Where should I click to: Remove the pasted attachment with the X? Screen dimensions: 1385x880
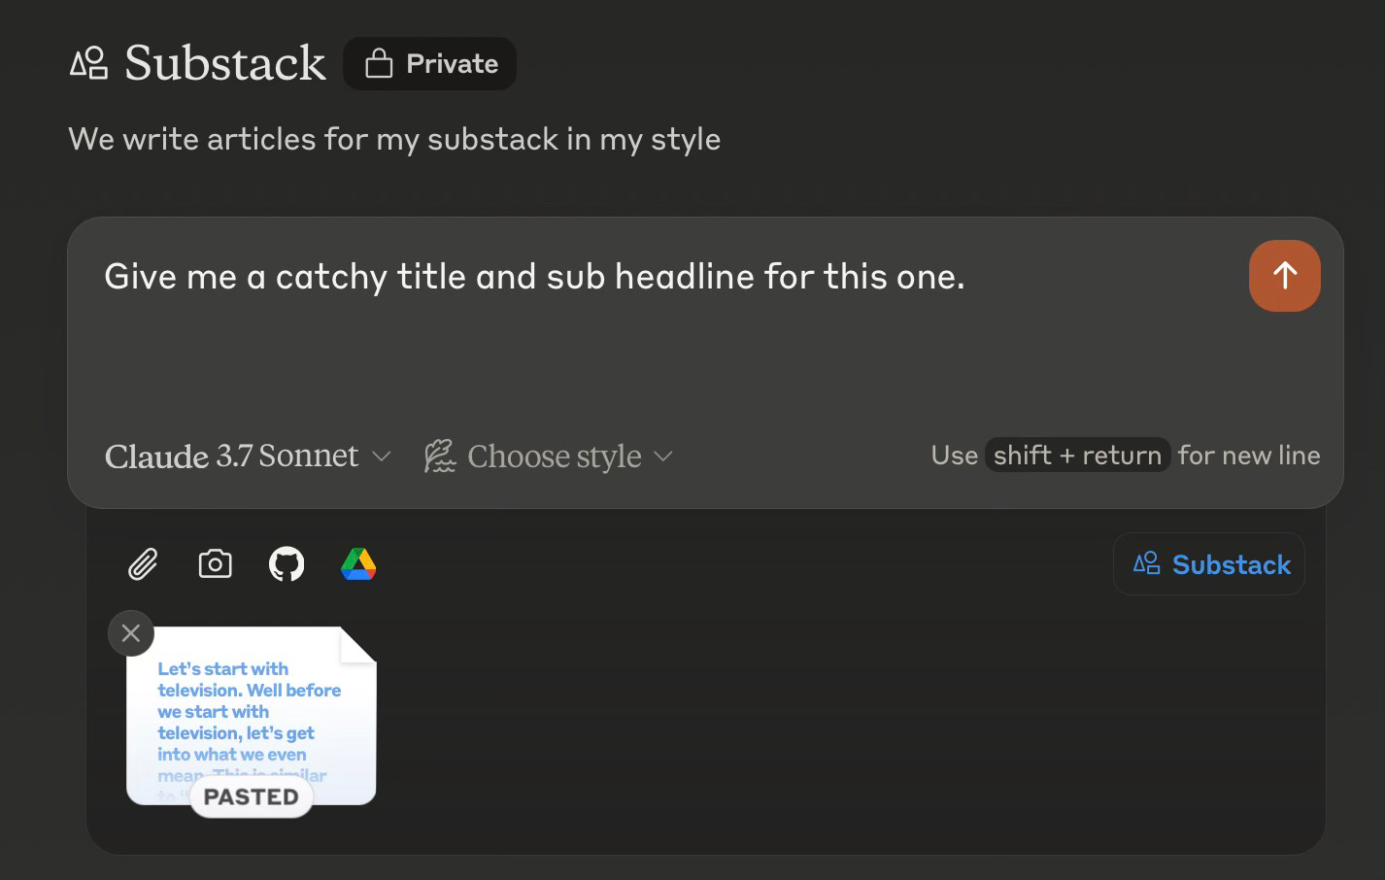coord(131,633)
